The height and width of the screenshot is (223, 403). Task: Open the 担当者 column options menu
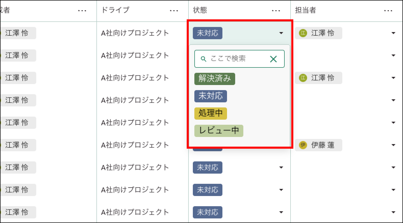[388, 11]
